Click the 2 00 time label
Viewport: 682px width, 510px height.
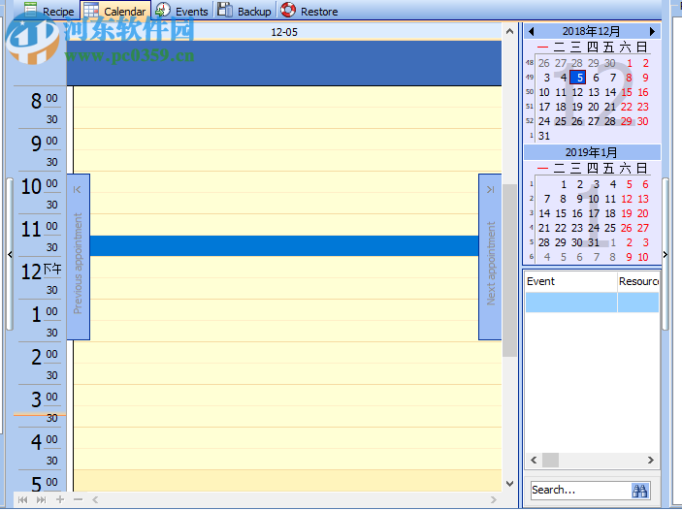[x=44, y=356]
